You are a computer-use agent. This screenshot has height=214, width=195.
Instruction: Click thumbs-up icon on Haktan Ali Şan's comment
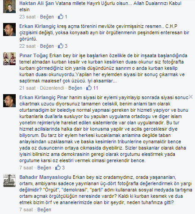(x=61, y=16)
